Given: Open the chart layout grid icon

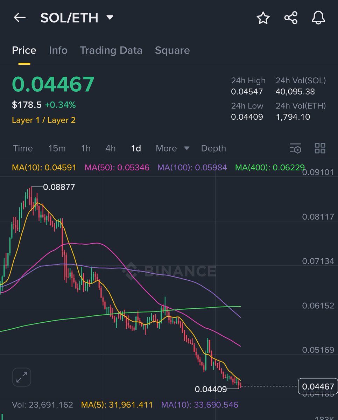Looking at the screenshot, I should [320, 148].
